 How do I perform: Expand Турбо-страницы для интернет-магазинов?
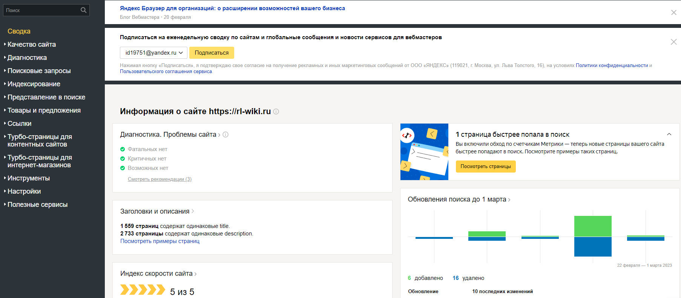(x=40, y=161)
